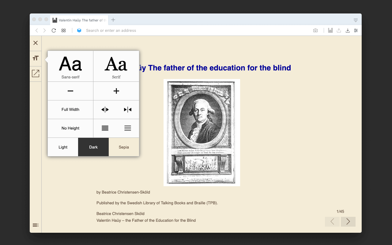Screen dimensions: 392x245
Task: Open the text formatting options icon
Action: tap(36, 58)
